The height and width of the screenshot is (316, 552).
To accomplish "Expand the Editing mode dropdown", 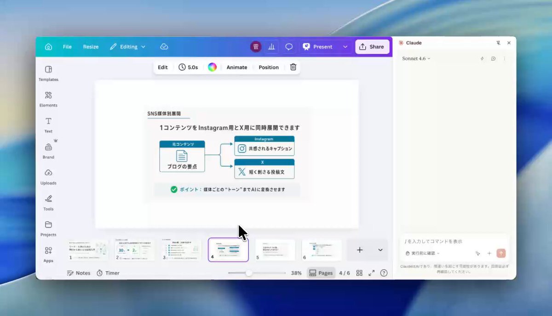I will click(127, 47).
